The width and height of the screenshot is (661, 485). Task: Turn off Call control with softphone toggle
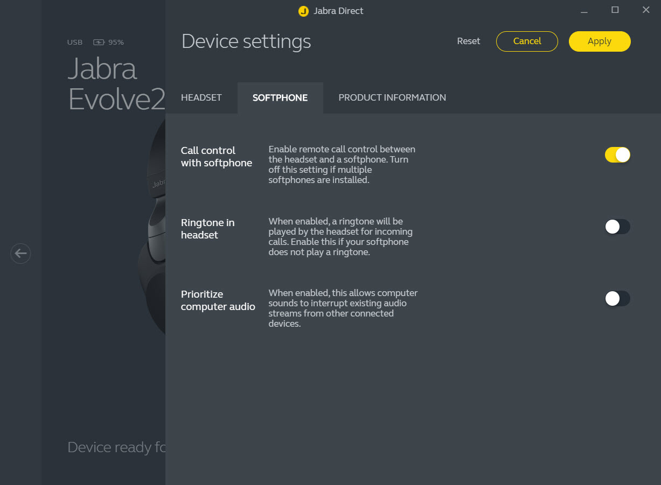[x=617, y=155]
